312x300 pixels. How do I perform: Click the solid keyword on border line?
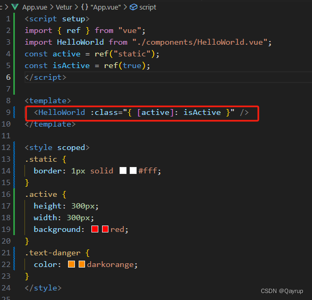pyautogui.click(x=102, y=171)
